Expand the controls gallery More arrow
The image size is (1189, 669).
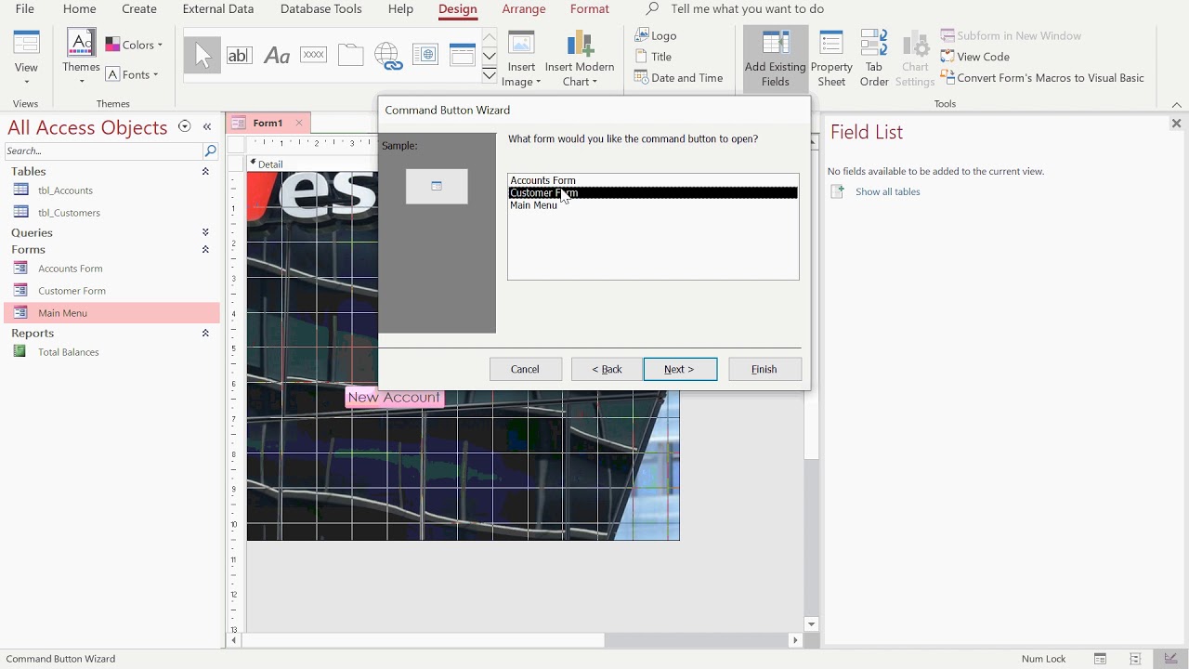[x=489, y=75]
